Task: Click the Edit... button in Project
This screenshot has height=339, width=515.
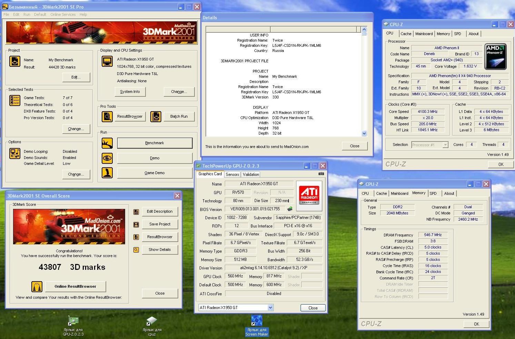Action: (76, 77)
